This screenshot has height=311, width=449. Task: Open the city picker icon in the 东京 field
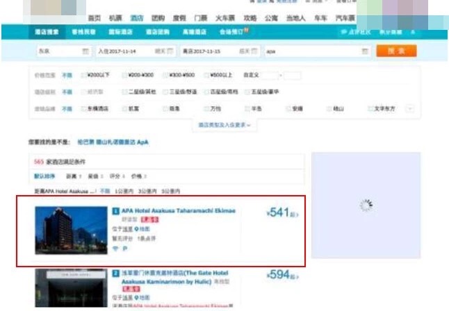[85, 51]
